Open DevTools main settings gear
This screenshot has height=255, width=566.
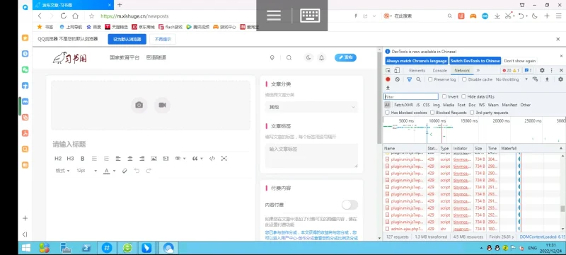(542, 70)
